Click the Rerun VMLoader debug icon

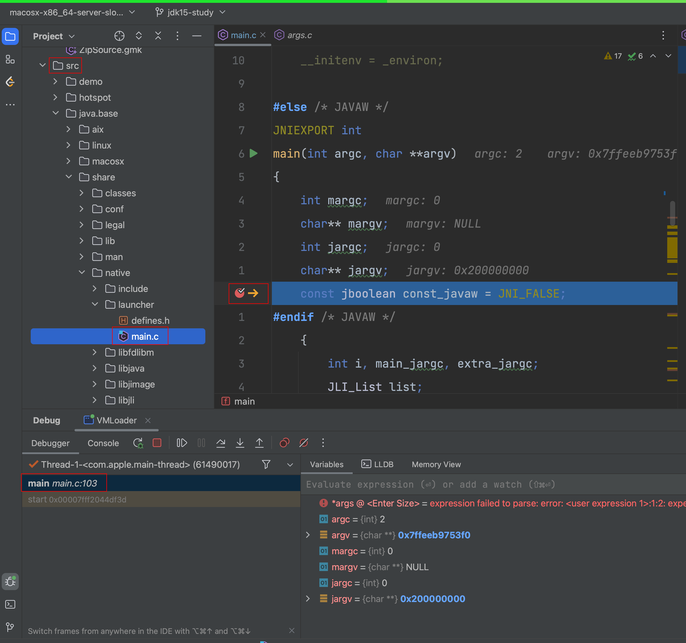click(138, 443)
